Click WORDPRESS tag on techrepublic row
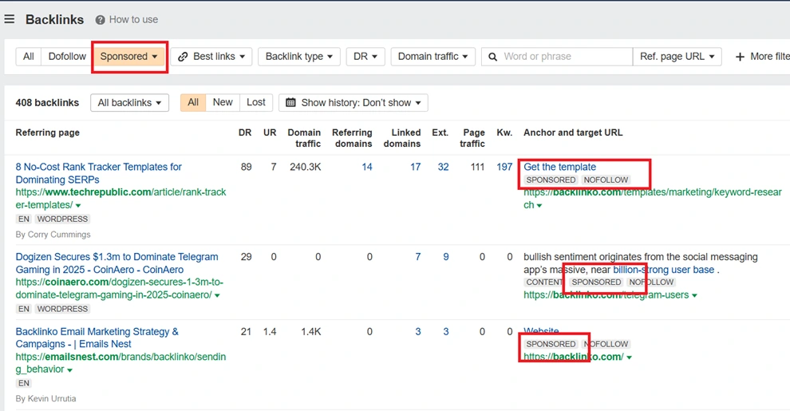Screen dimensions: 790x411 click(62, 219)
